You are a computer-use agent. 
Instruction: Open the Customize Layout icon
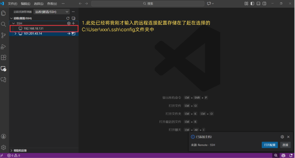click(246, 4)
